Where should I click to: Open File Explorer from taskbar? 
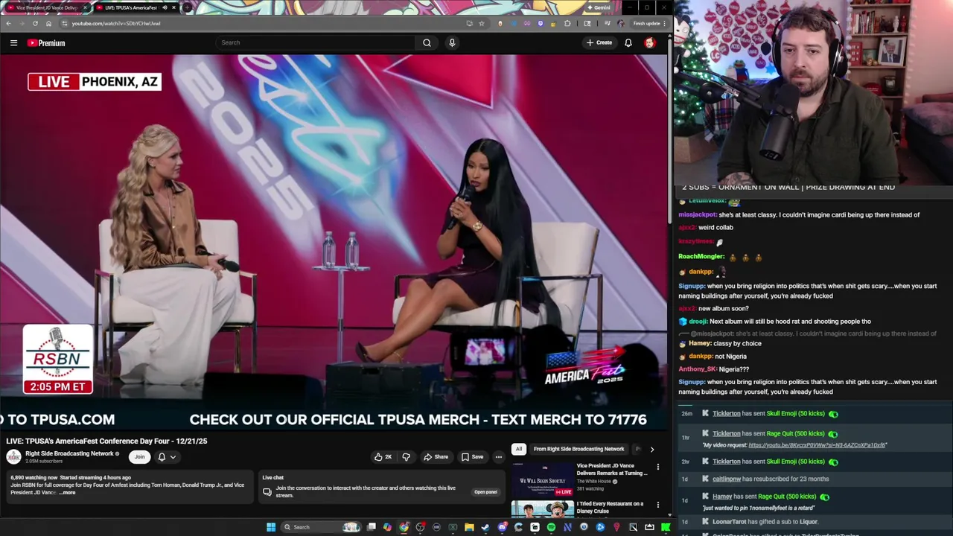(x=469, y=527)
